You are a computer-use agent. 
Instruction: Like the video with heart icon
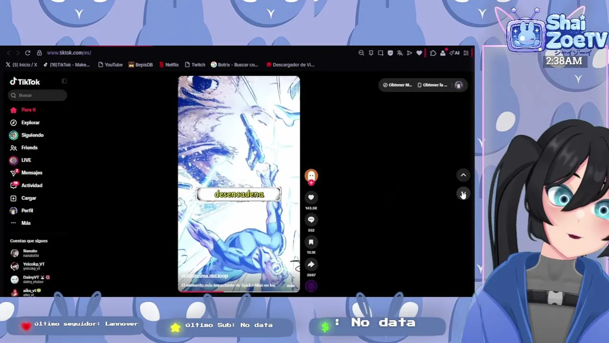click(311, 197)
